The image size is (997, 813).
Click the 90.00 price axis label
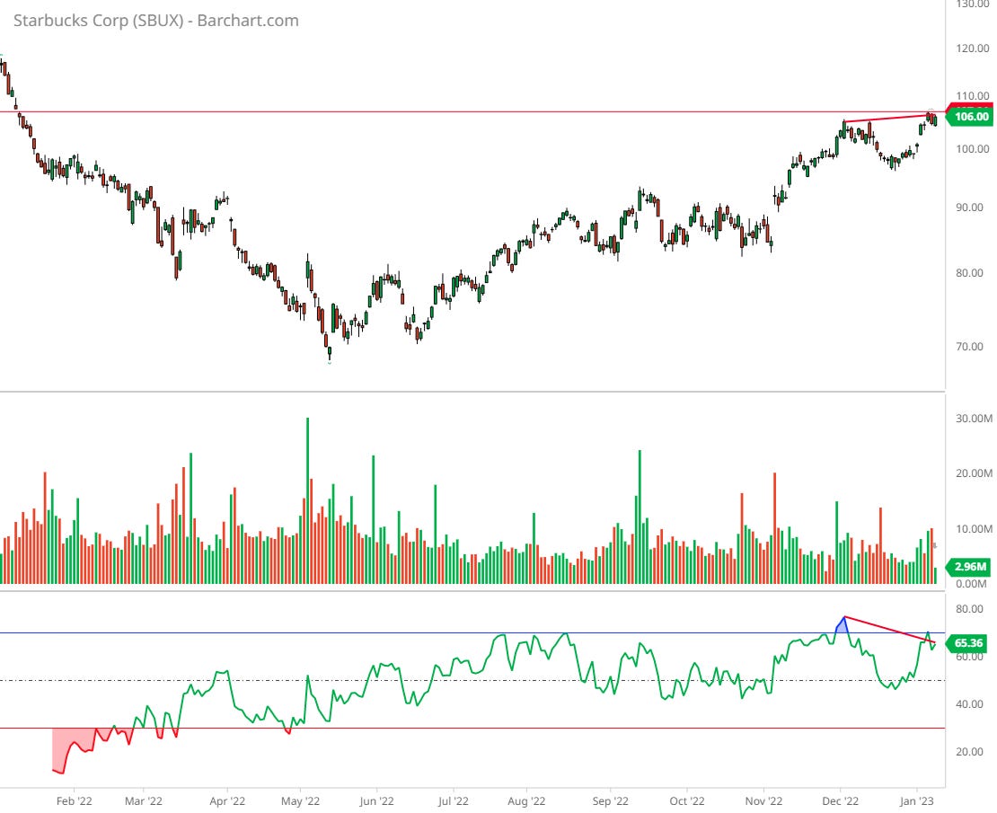point(969,208)
